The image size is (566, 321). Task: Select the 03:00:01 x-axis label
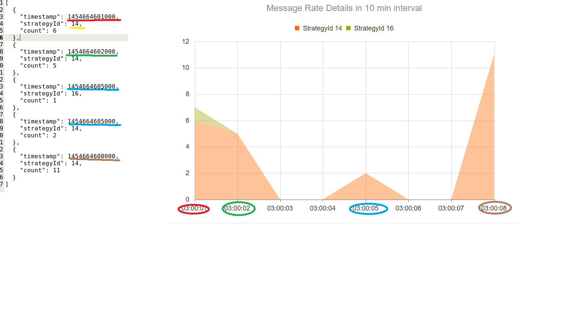click(194, 208)
